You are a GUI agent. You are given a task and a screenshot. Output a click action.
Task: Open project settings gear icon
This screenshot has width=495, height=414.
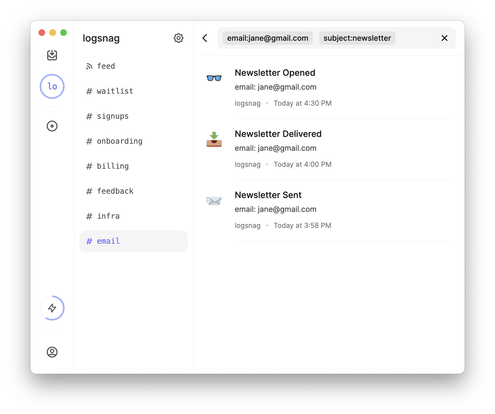[179, 38]
